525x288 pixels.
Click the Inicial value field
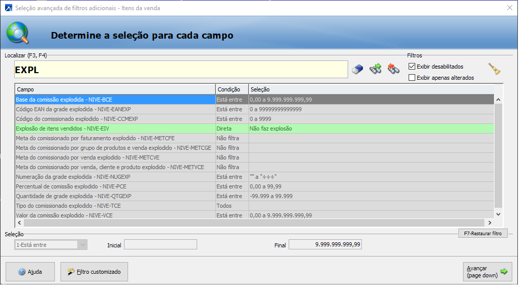161,244
